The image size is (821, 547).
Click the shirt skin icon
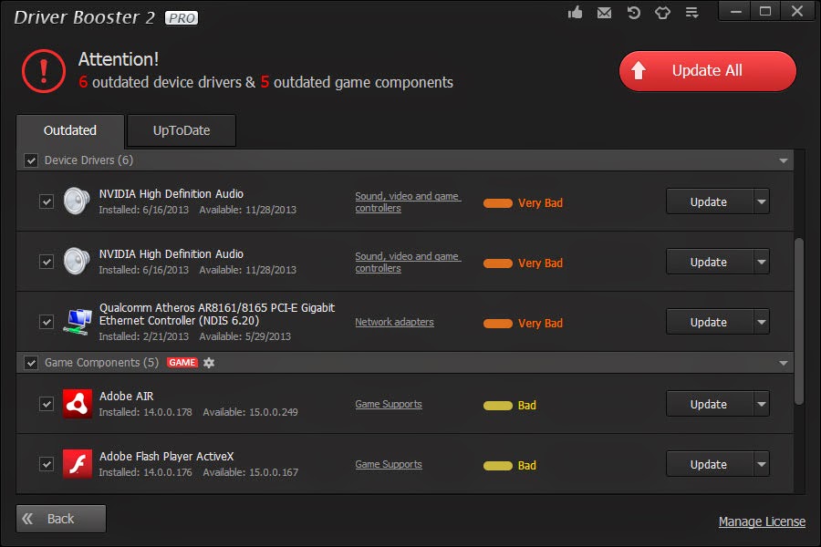tap(663, 13)
